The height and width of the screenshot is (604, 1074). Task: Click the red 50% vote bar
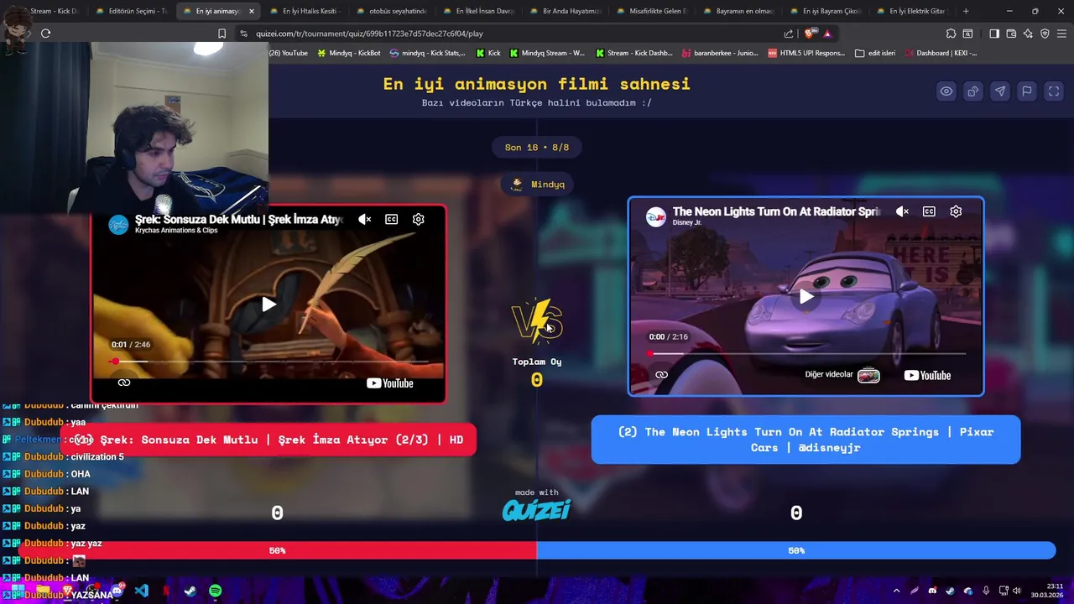point(277,550)
